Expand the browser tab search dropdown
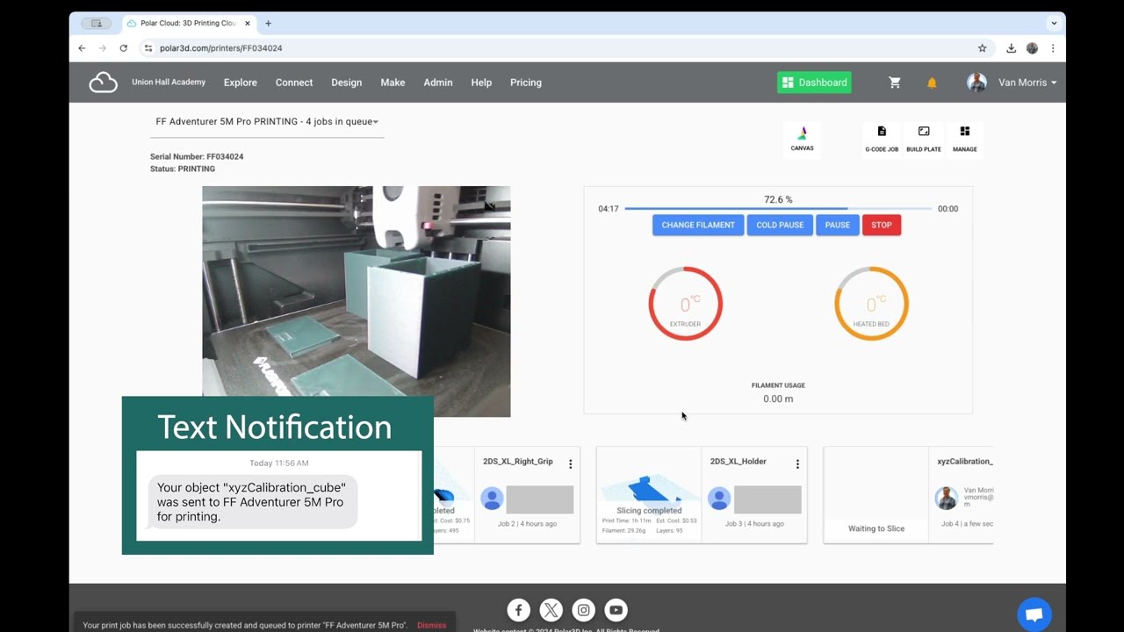Image resolution: width=1124 pixels, height=632 pixels. click(x=1054, y=23)
